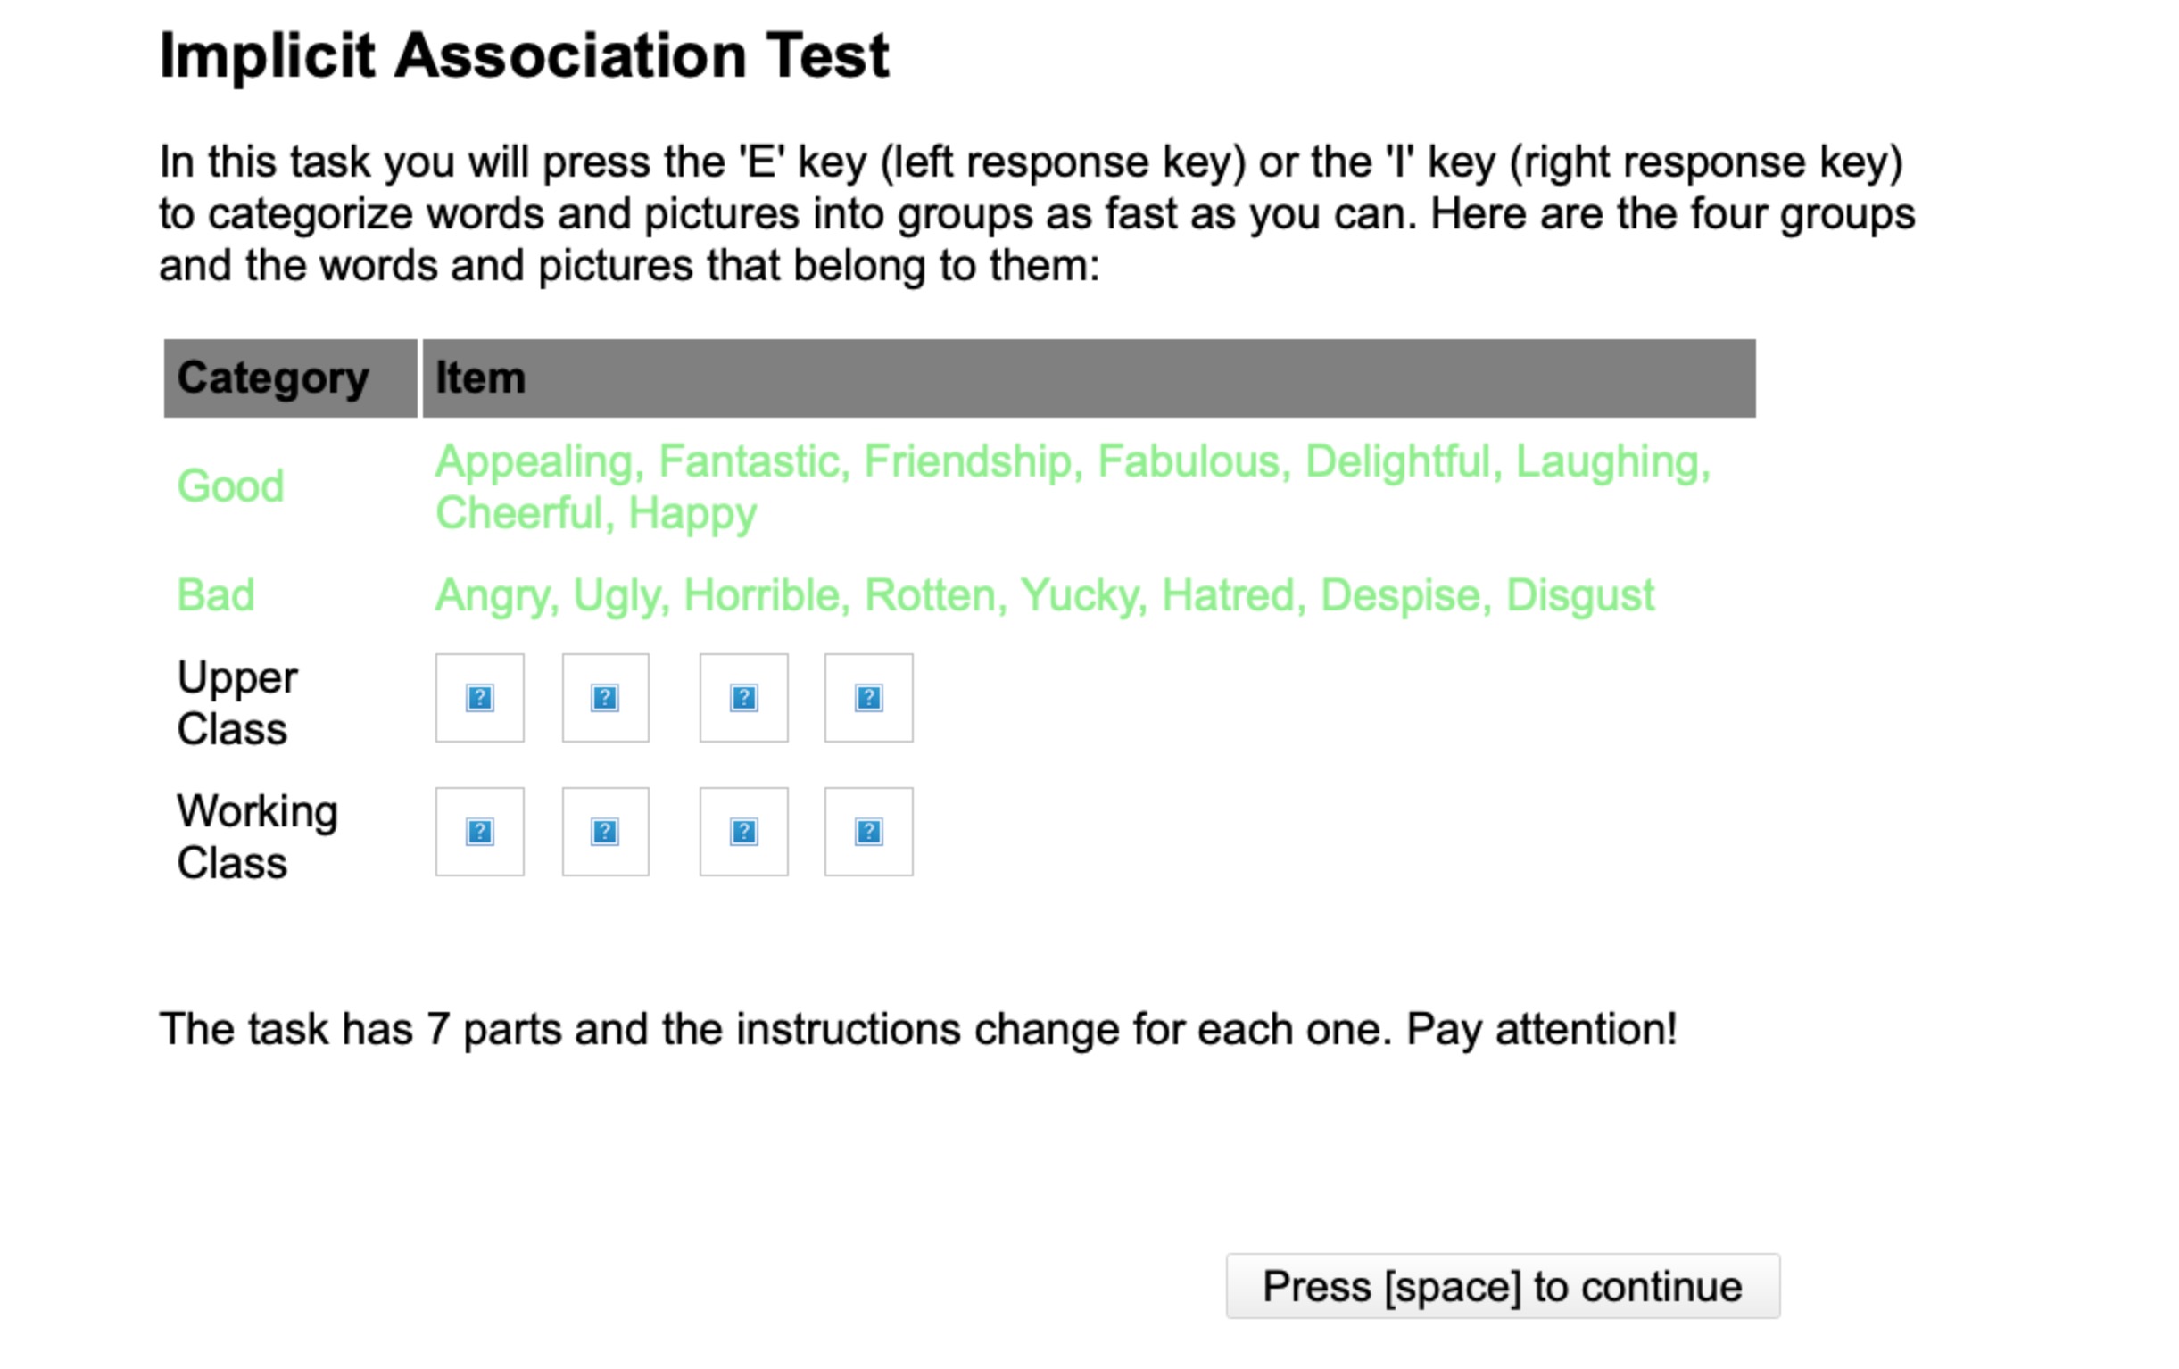
Task: Click the '7 parts' instruction sentence
Action: coord(917,1030)
